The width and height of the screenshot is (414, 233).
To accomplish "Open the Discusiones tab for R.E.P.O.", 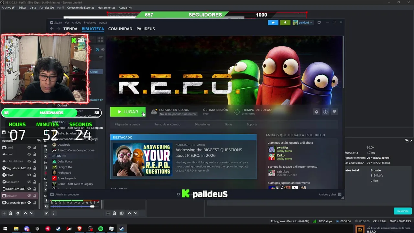I will pos(202,124).
